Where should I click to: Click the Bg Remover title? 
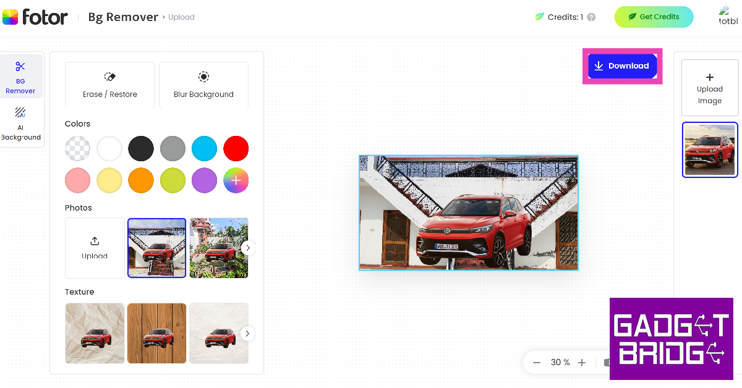pos(124,17)
